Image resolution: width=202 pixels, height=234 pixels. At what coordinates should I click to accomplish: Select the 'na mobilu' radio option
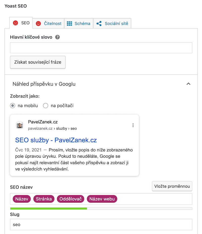click(x=13, y=106)
